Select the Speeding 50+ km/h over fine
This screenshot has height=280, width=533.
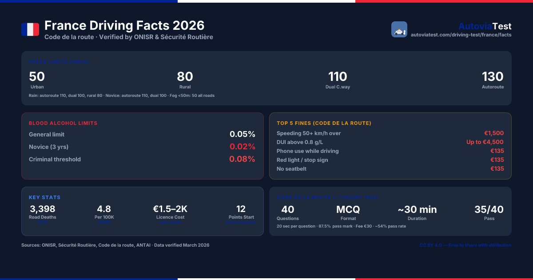click(390, 133)
